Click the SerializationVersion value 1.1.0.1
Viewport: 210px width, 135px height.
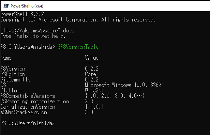pos(94,107)
